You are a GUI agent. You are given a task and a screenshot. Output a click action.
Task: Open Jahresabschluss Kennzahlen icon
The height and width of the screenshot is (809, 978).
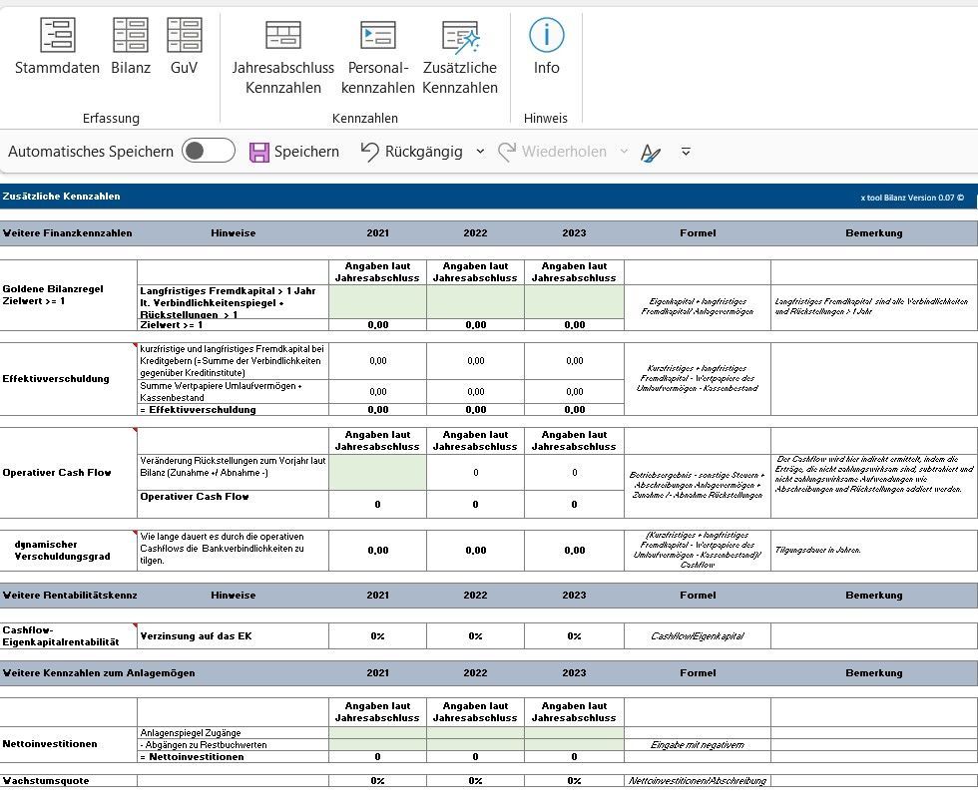[x=283, y=36]
